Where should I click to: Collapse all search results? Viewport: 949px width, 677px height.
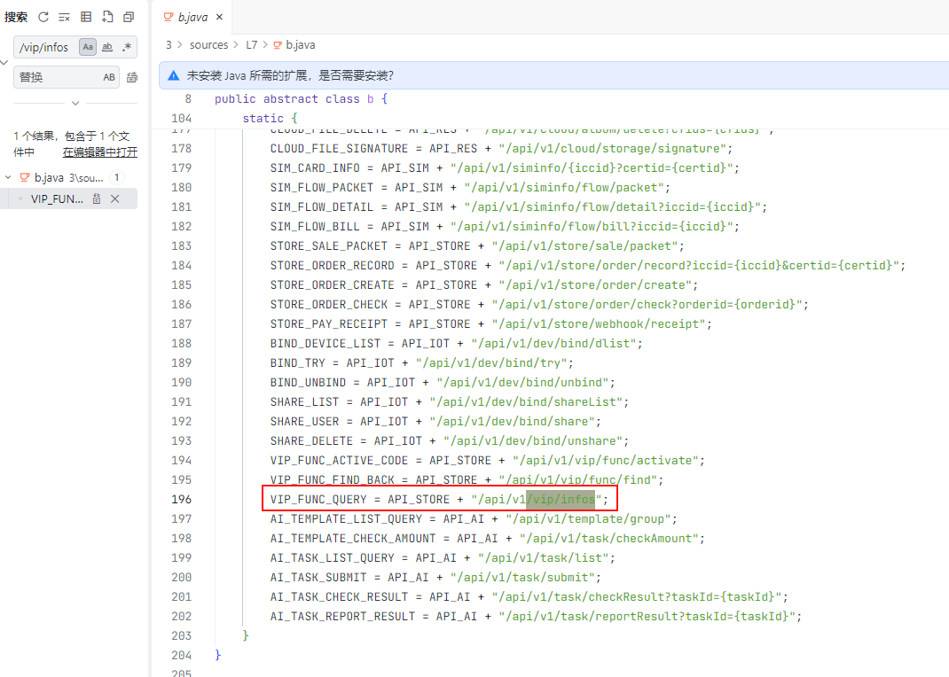click(129, 17)
